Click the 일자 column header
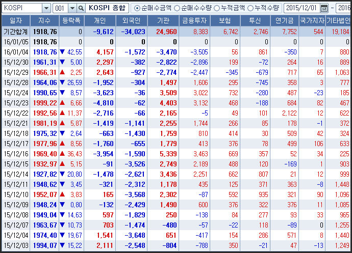352x253 pixels. 16,20
